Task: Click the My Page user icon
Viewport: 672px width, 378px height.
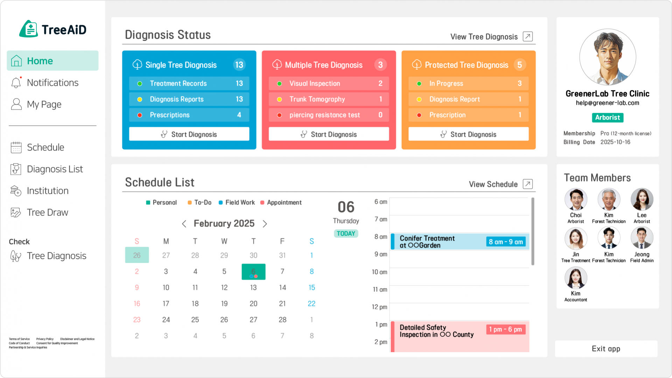Action: [x=16, y=104]
